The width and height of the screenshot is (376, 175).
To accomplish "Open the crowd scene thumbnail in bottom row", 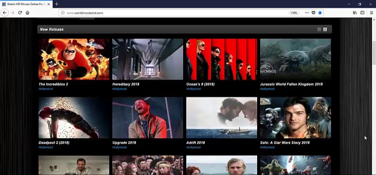I will point(148,165).
